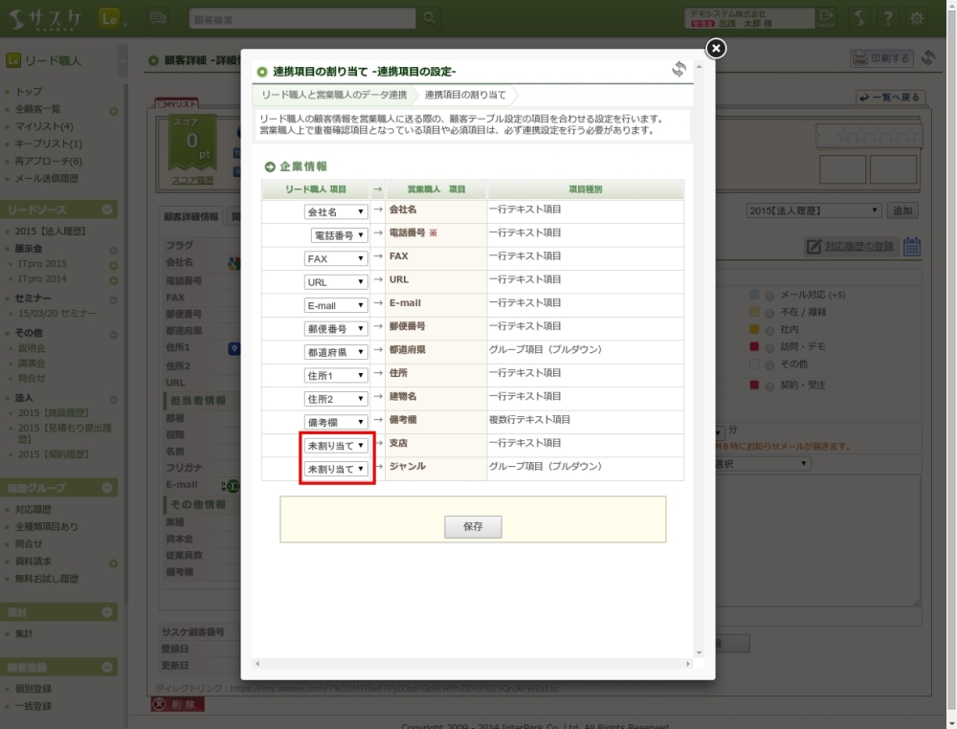Open the 未割り当て dropdown for 支店

[x=336, y=446]
